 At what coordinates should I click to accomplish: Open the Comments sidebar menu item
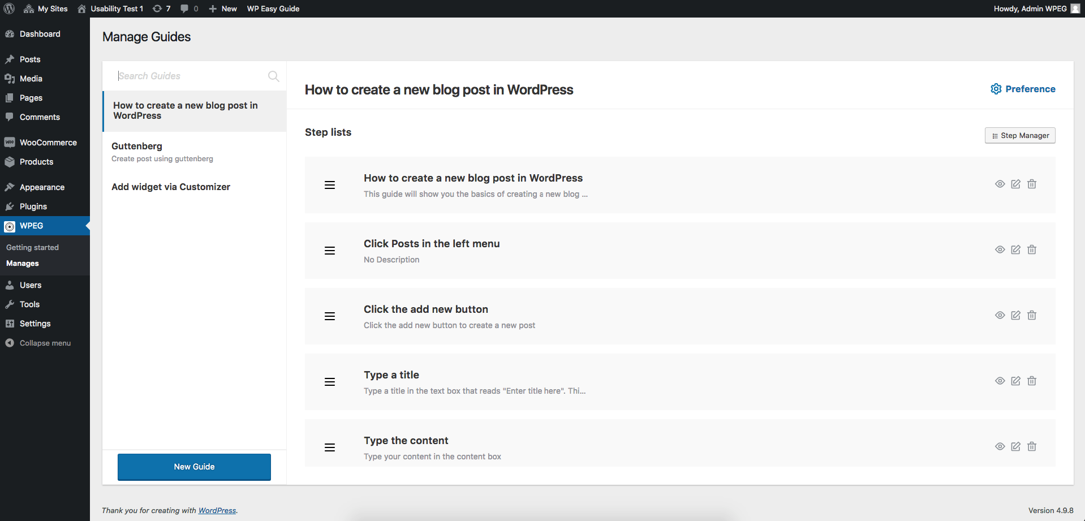point(45,117)
